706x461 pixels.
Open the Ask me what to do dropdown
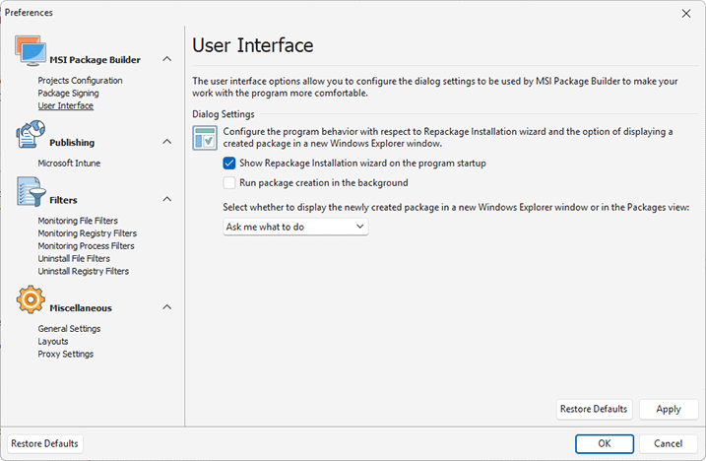click(295, 227)
